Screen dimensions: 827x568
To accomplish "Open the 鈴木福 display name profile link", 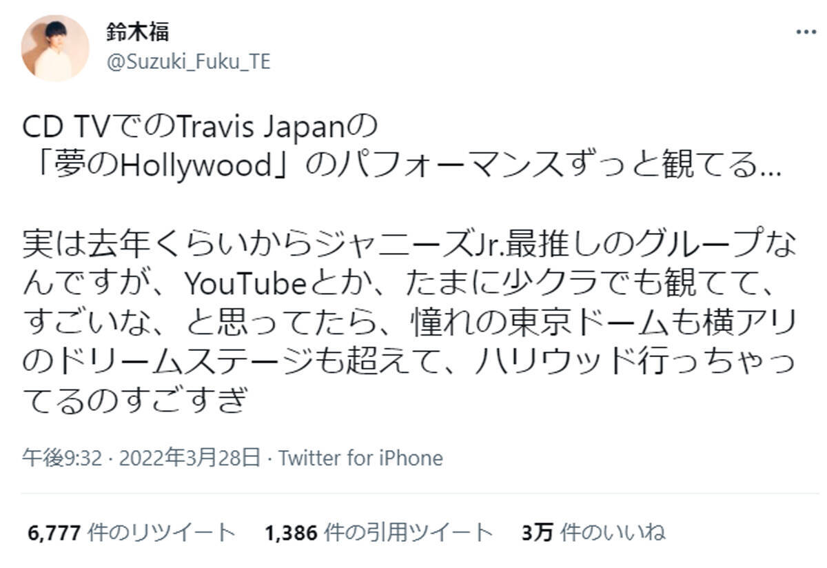I will [138, 31].
